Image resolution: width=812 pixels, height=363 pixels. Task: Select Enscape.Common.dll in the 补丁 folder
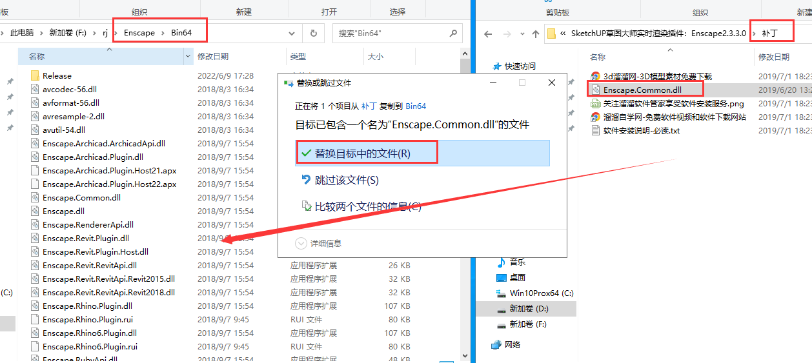642,90
